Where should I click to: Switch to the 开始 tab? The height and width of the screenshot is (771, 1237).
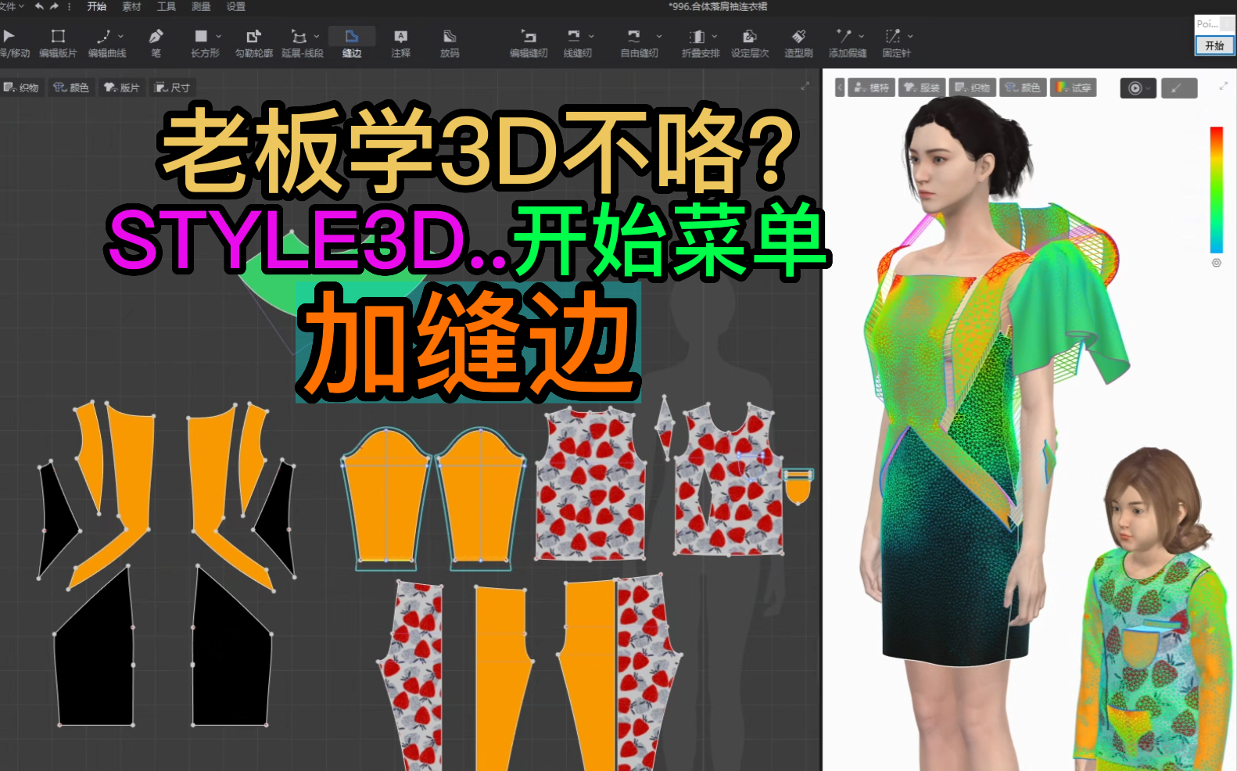97,6
